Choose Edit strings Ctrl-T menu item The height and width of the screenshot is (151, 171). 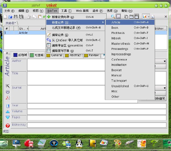pos(76,51)
